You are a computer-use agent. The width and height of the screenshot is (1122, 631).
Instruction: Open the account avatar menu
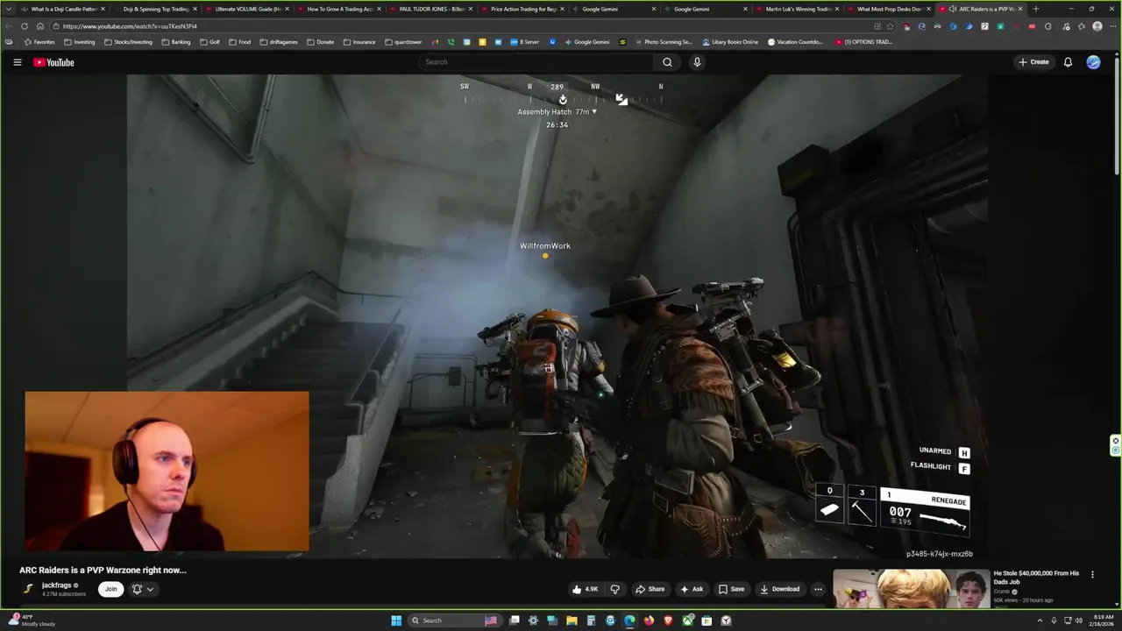1093,62
